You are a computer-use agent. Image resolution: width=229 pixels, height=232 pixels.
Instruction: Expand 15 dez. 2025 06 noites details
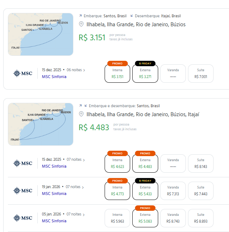point(84,70)
